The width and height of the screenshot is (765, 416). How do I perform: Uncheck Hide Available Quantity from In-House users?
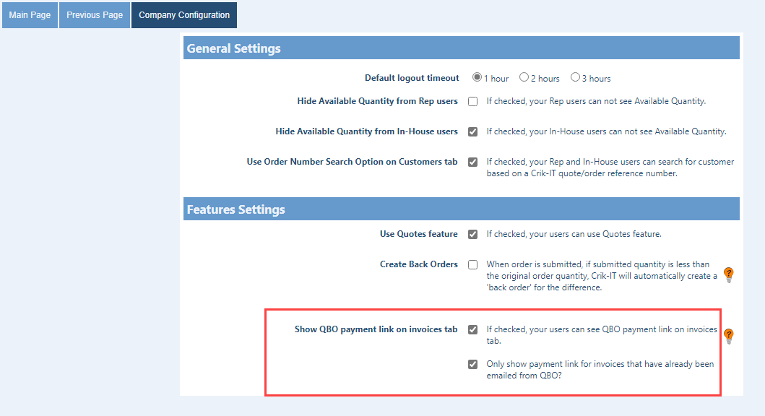pos(472,132)
